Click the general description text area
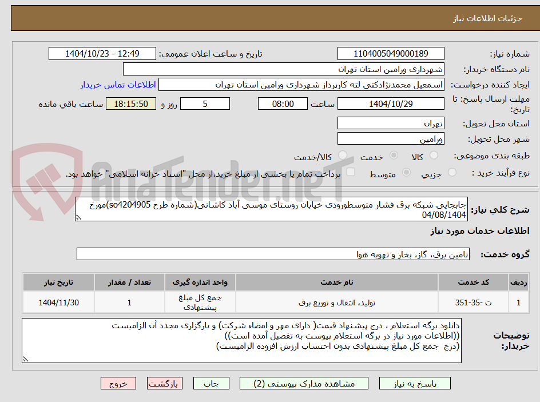This screenshot has height=402, width=540. tap(271, 209)
